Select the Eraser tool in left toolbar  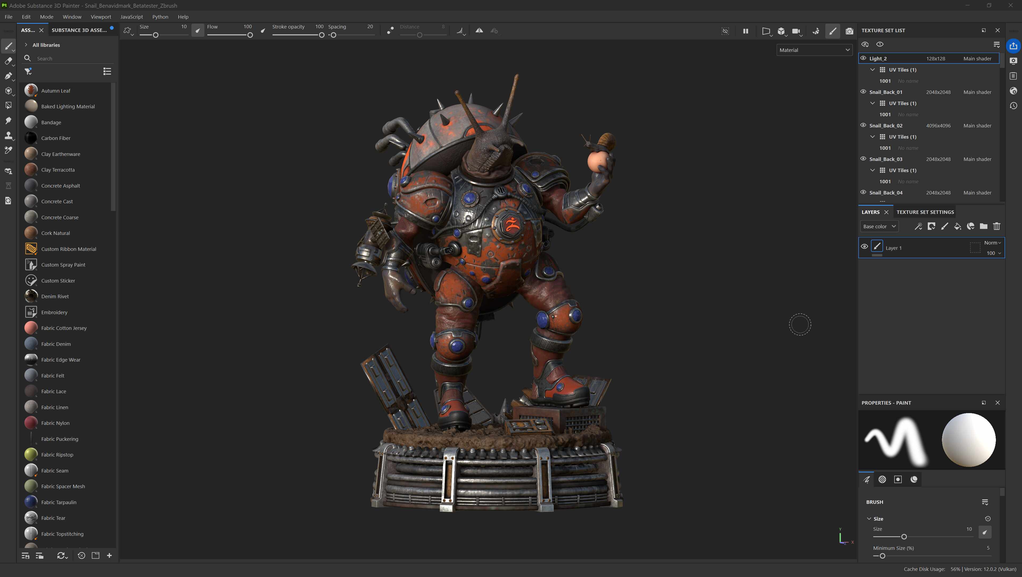click(8, 61)
